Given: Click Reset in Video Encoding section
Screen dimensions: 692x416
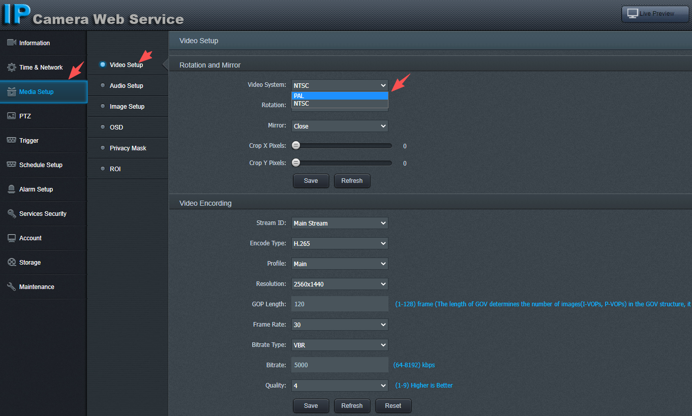Looking at the screenshot, I should (393, 406).
